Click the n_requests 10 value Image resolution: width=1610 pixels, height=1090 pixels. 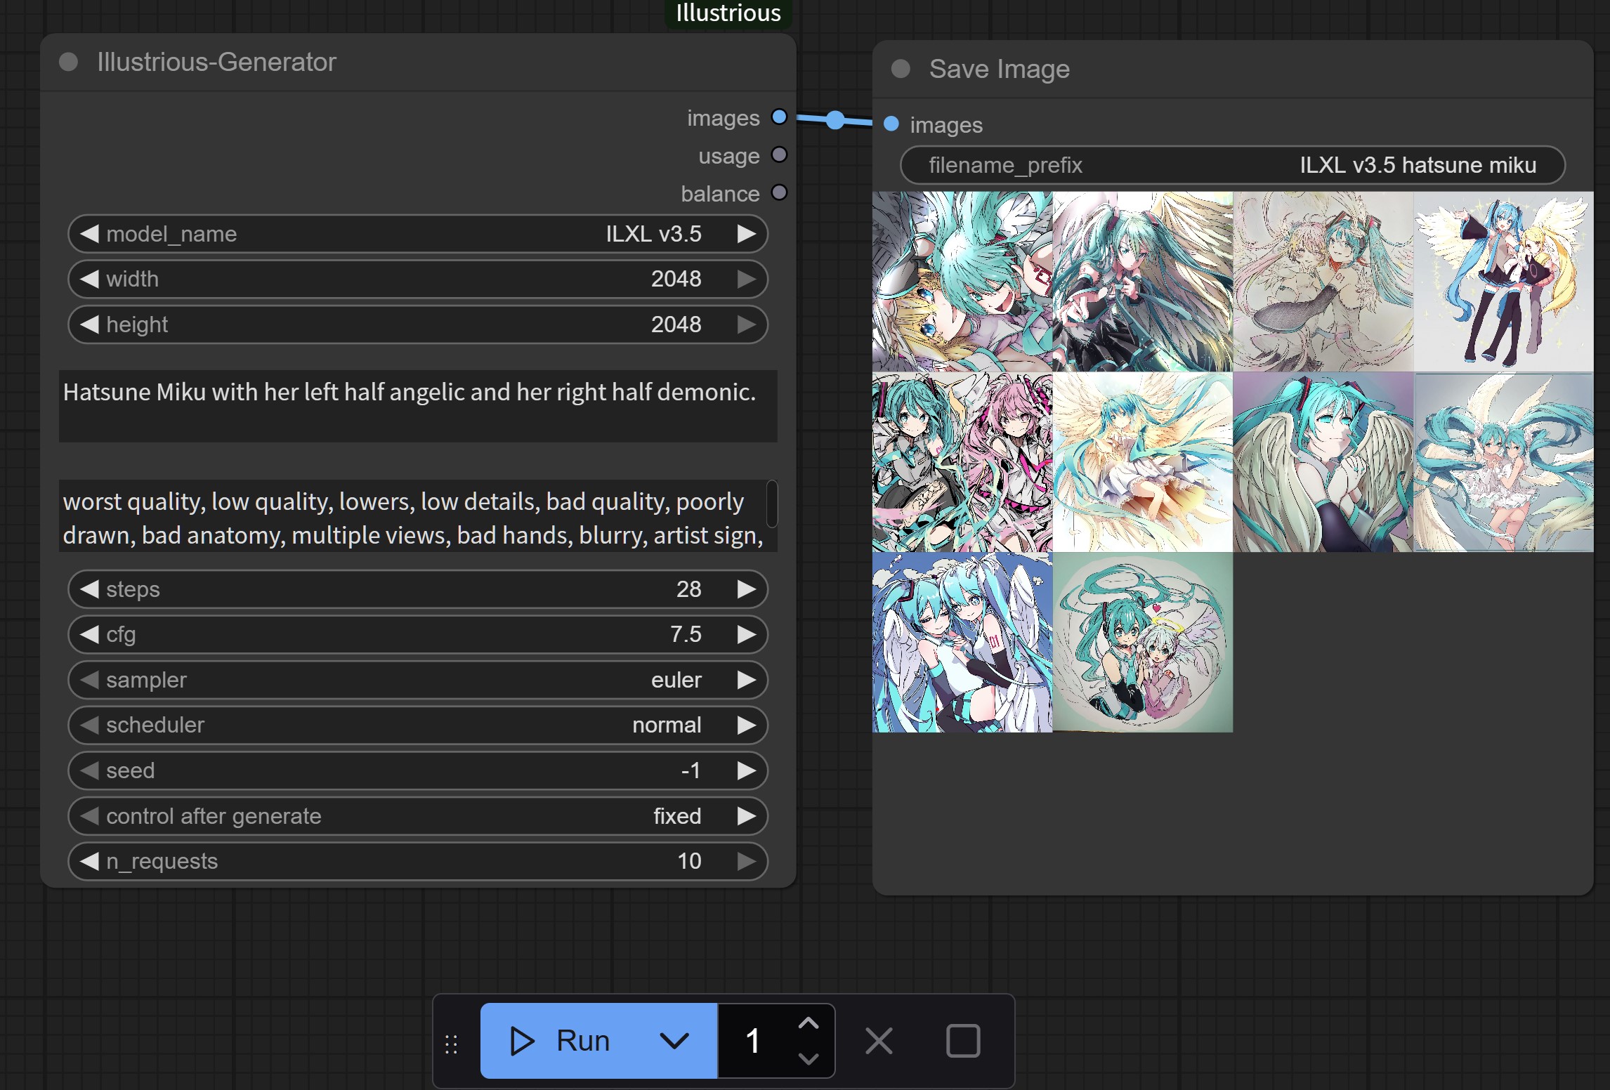click(689, 861)
